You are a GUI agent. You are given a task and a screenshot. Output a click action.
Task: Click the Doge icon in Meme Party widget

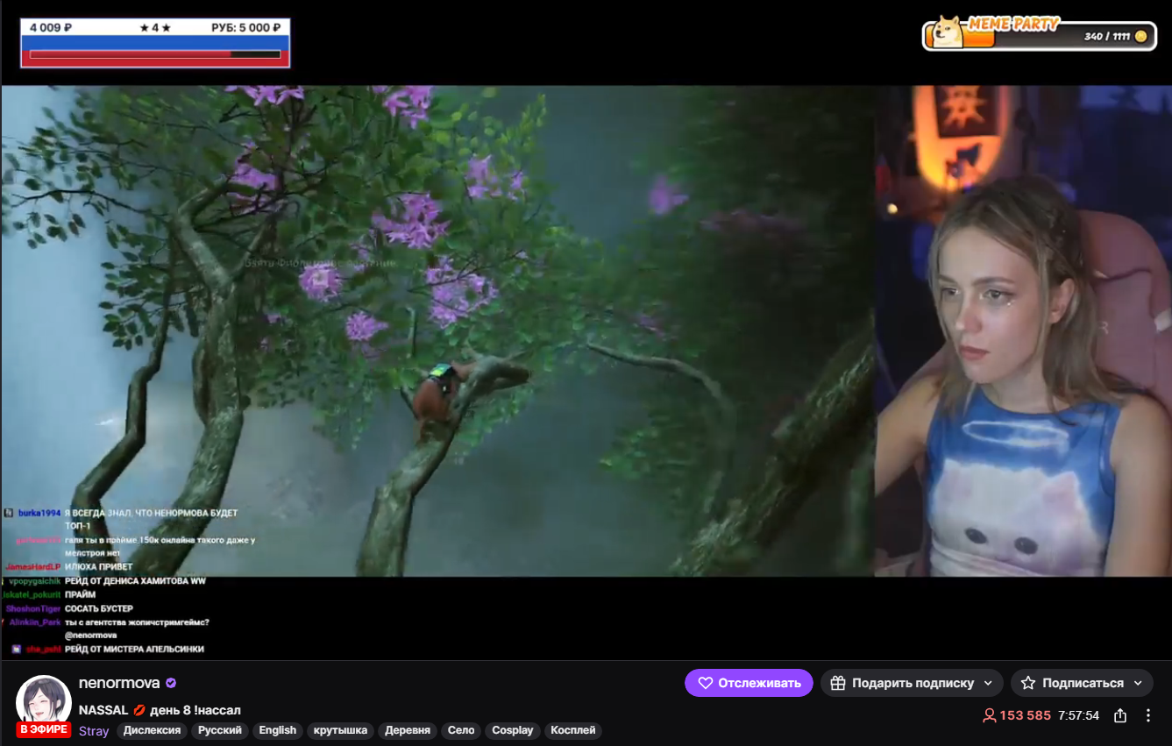947,32
